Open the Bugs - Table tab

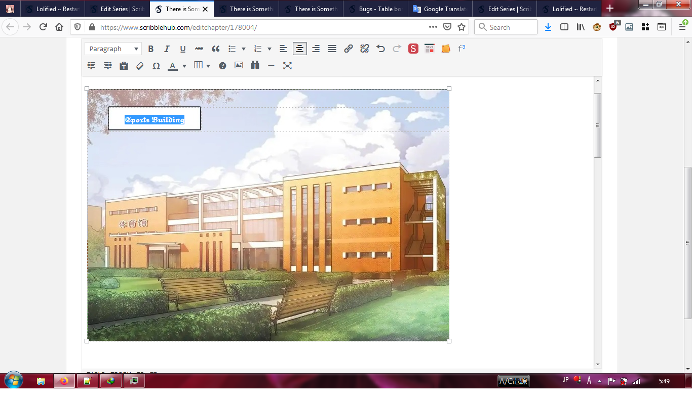(x=375, y=9)
